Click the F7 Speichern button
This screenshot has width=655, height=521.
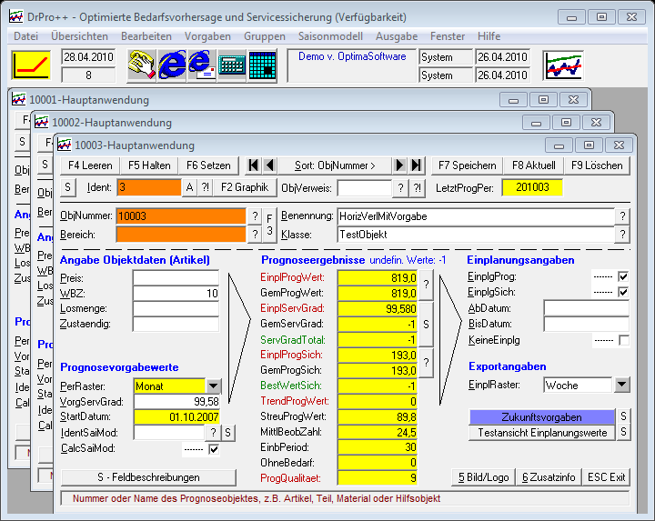click(x=468, y=165)
